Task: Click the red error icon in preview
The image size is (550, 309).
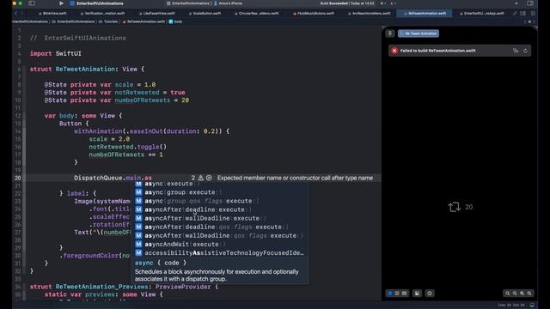Action: pos(394,51)
